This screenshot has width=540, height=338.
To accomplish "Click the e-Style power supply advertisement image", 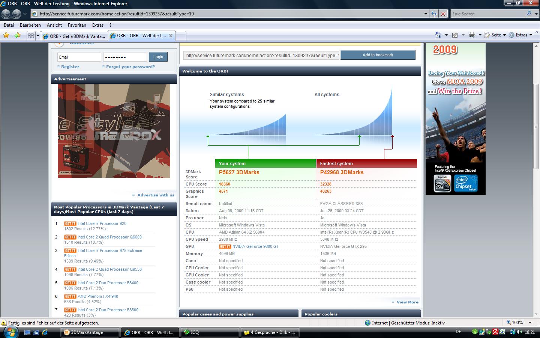I will pyautogui.click(x=114, y=131).
